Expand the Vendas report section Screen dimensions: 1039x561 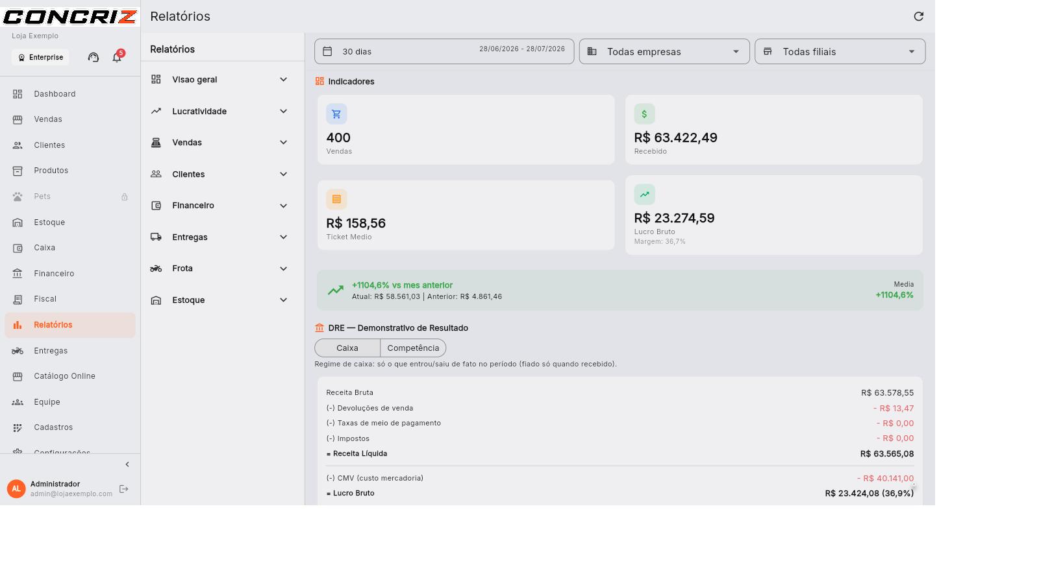click(222, 143)
